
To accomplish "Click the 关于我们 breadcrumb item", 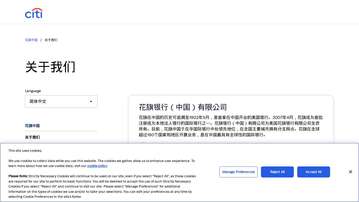I will point(51,40).
